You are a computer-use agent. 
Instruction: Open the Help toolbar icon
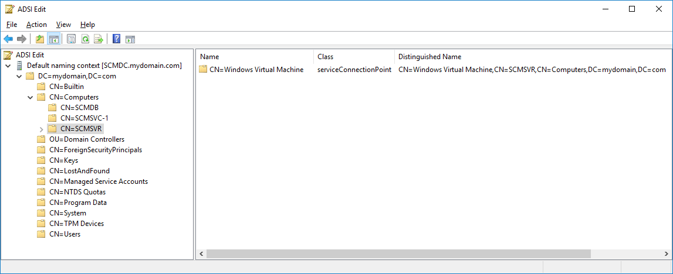116,39
